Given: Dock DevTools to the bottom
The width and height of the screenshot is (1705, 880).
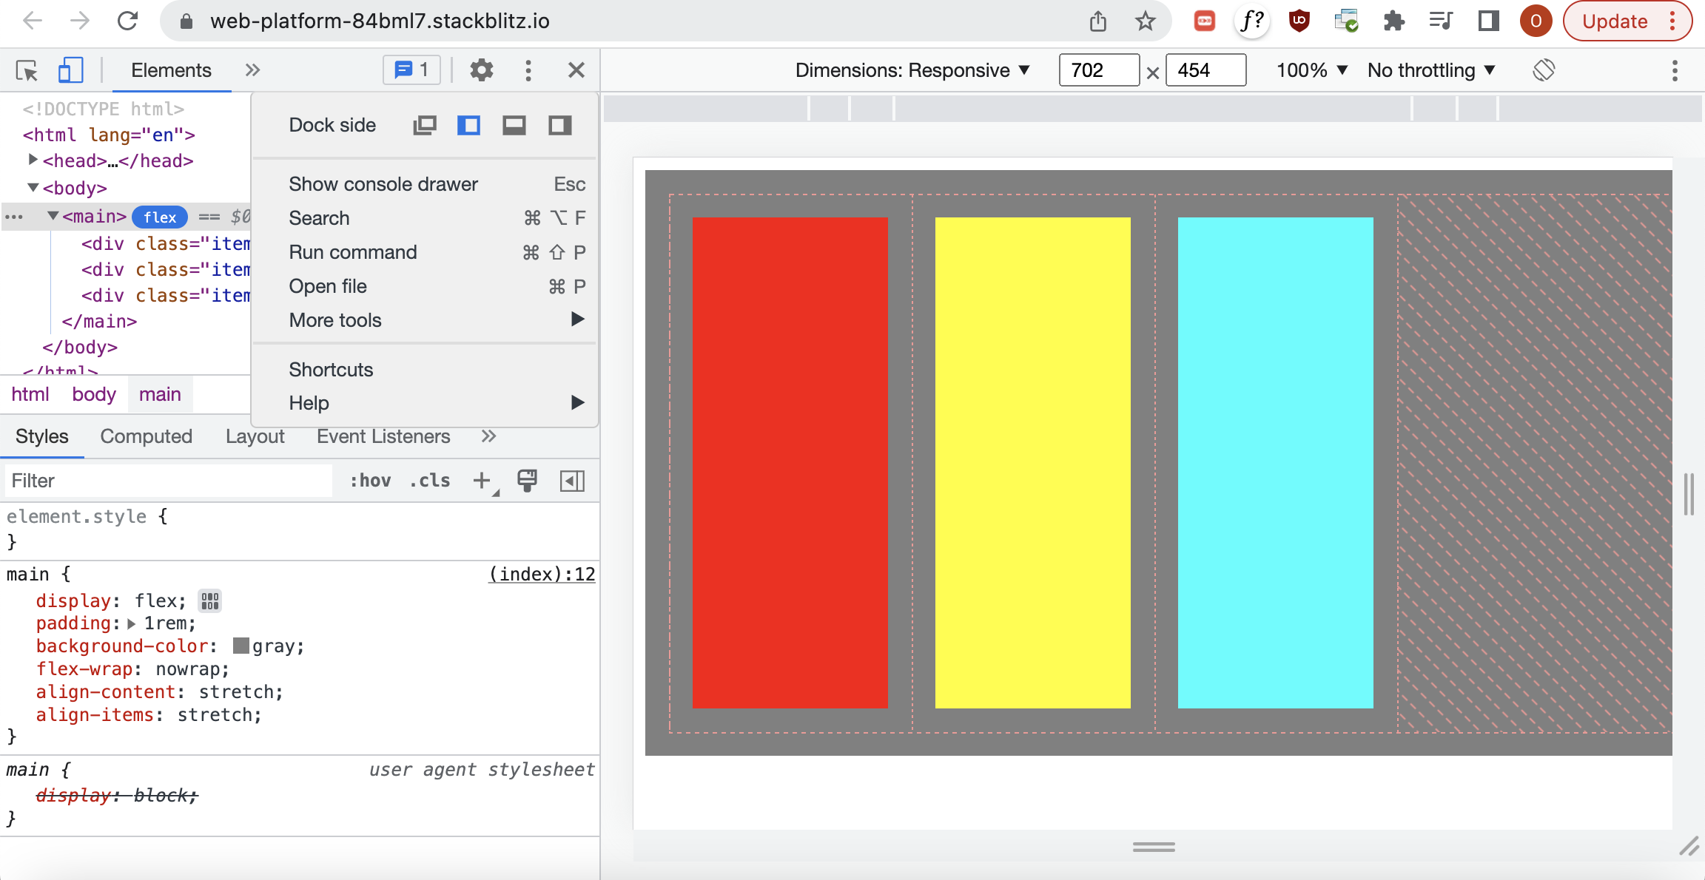Looking at the screenshot, I should pyautogui.click(x=514, y=126).
